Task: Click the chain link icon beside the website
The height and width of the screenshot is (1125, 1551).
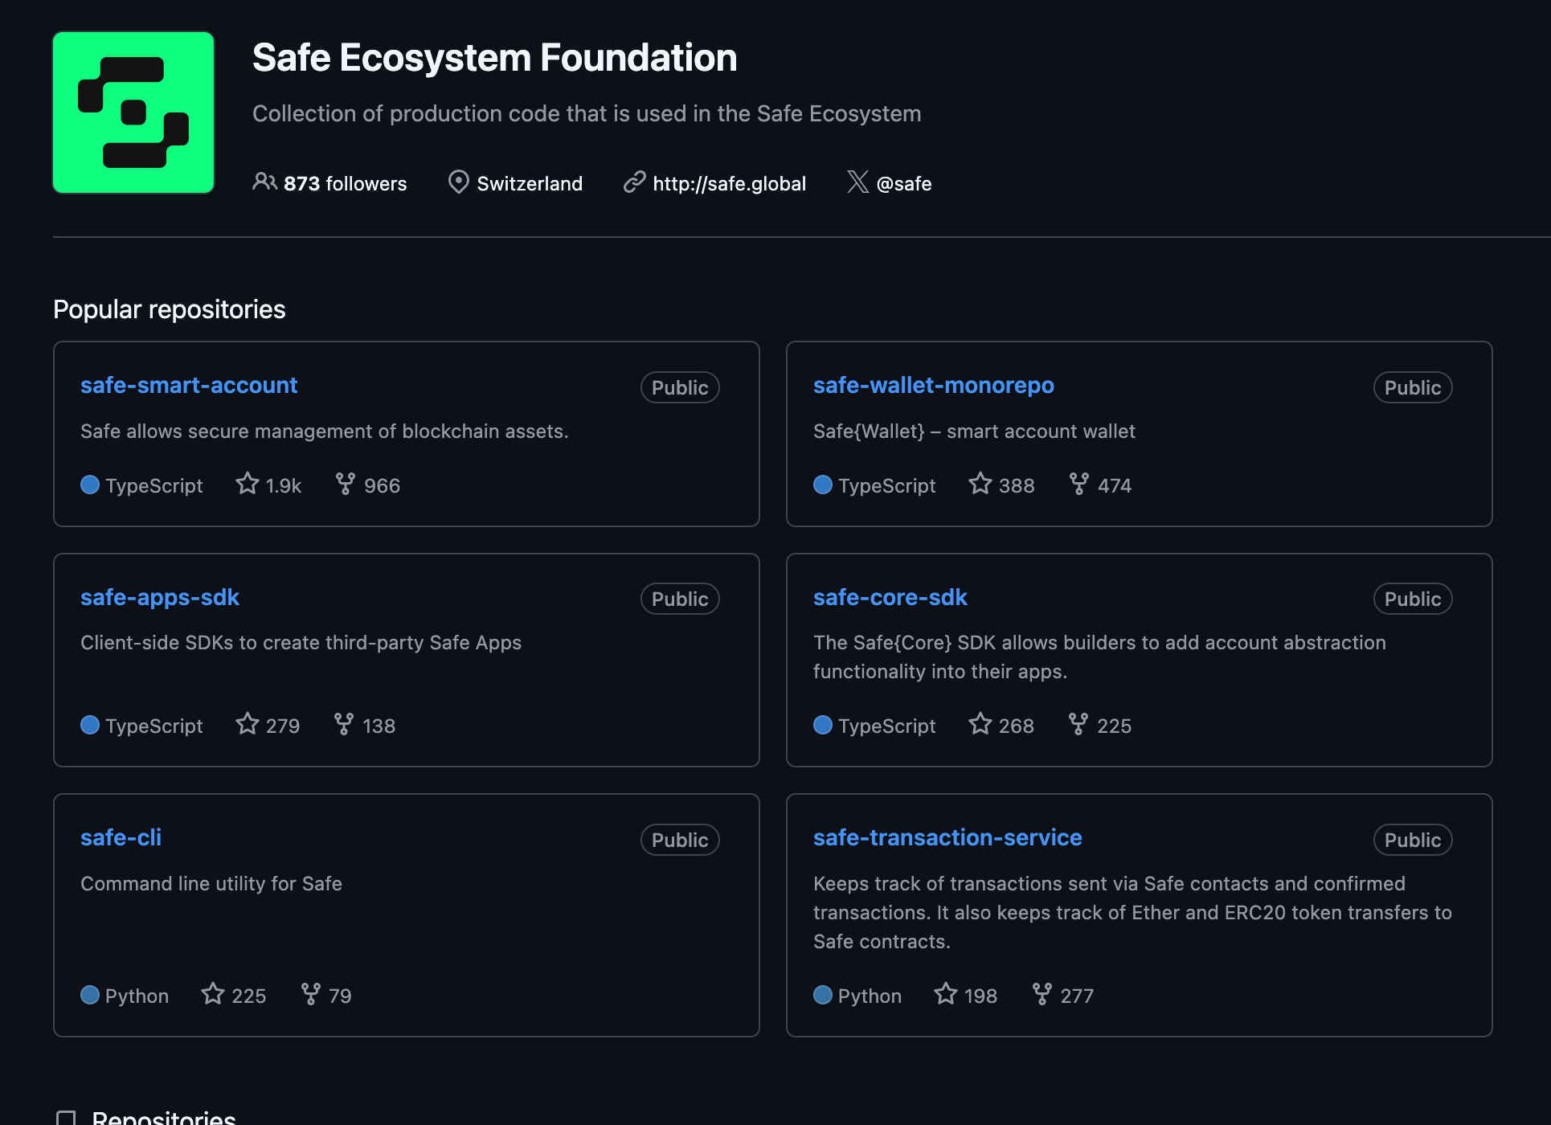Action: pos(634,182)
